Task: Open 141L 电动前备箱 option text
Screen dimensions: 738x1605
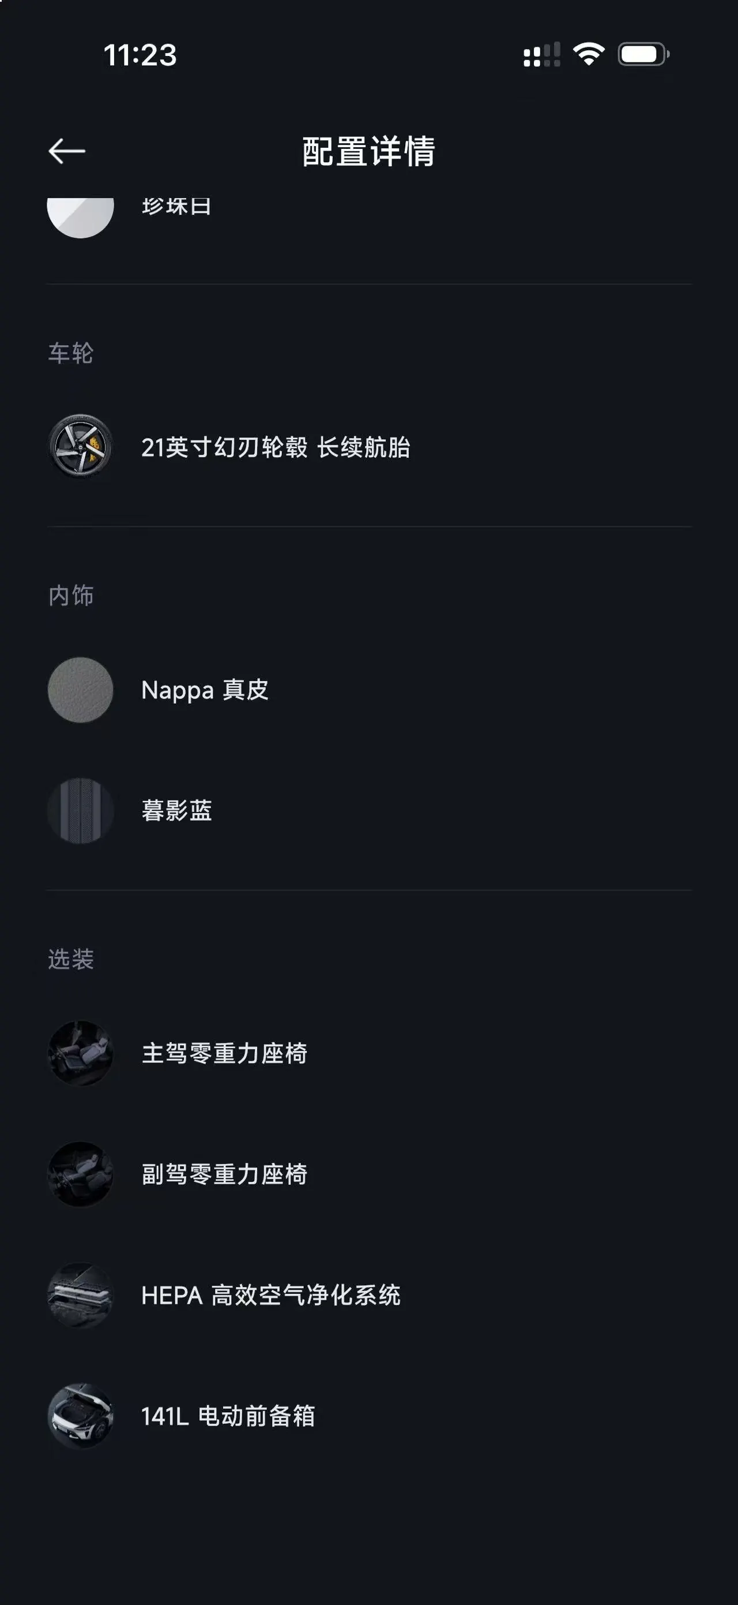Action: [228, 1416]
